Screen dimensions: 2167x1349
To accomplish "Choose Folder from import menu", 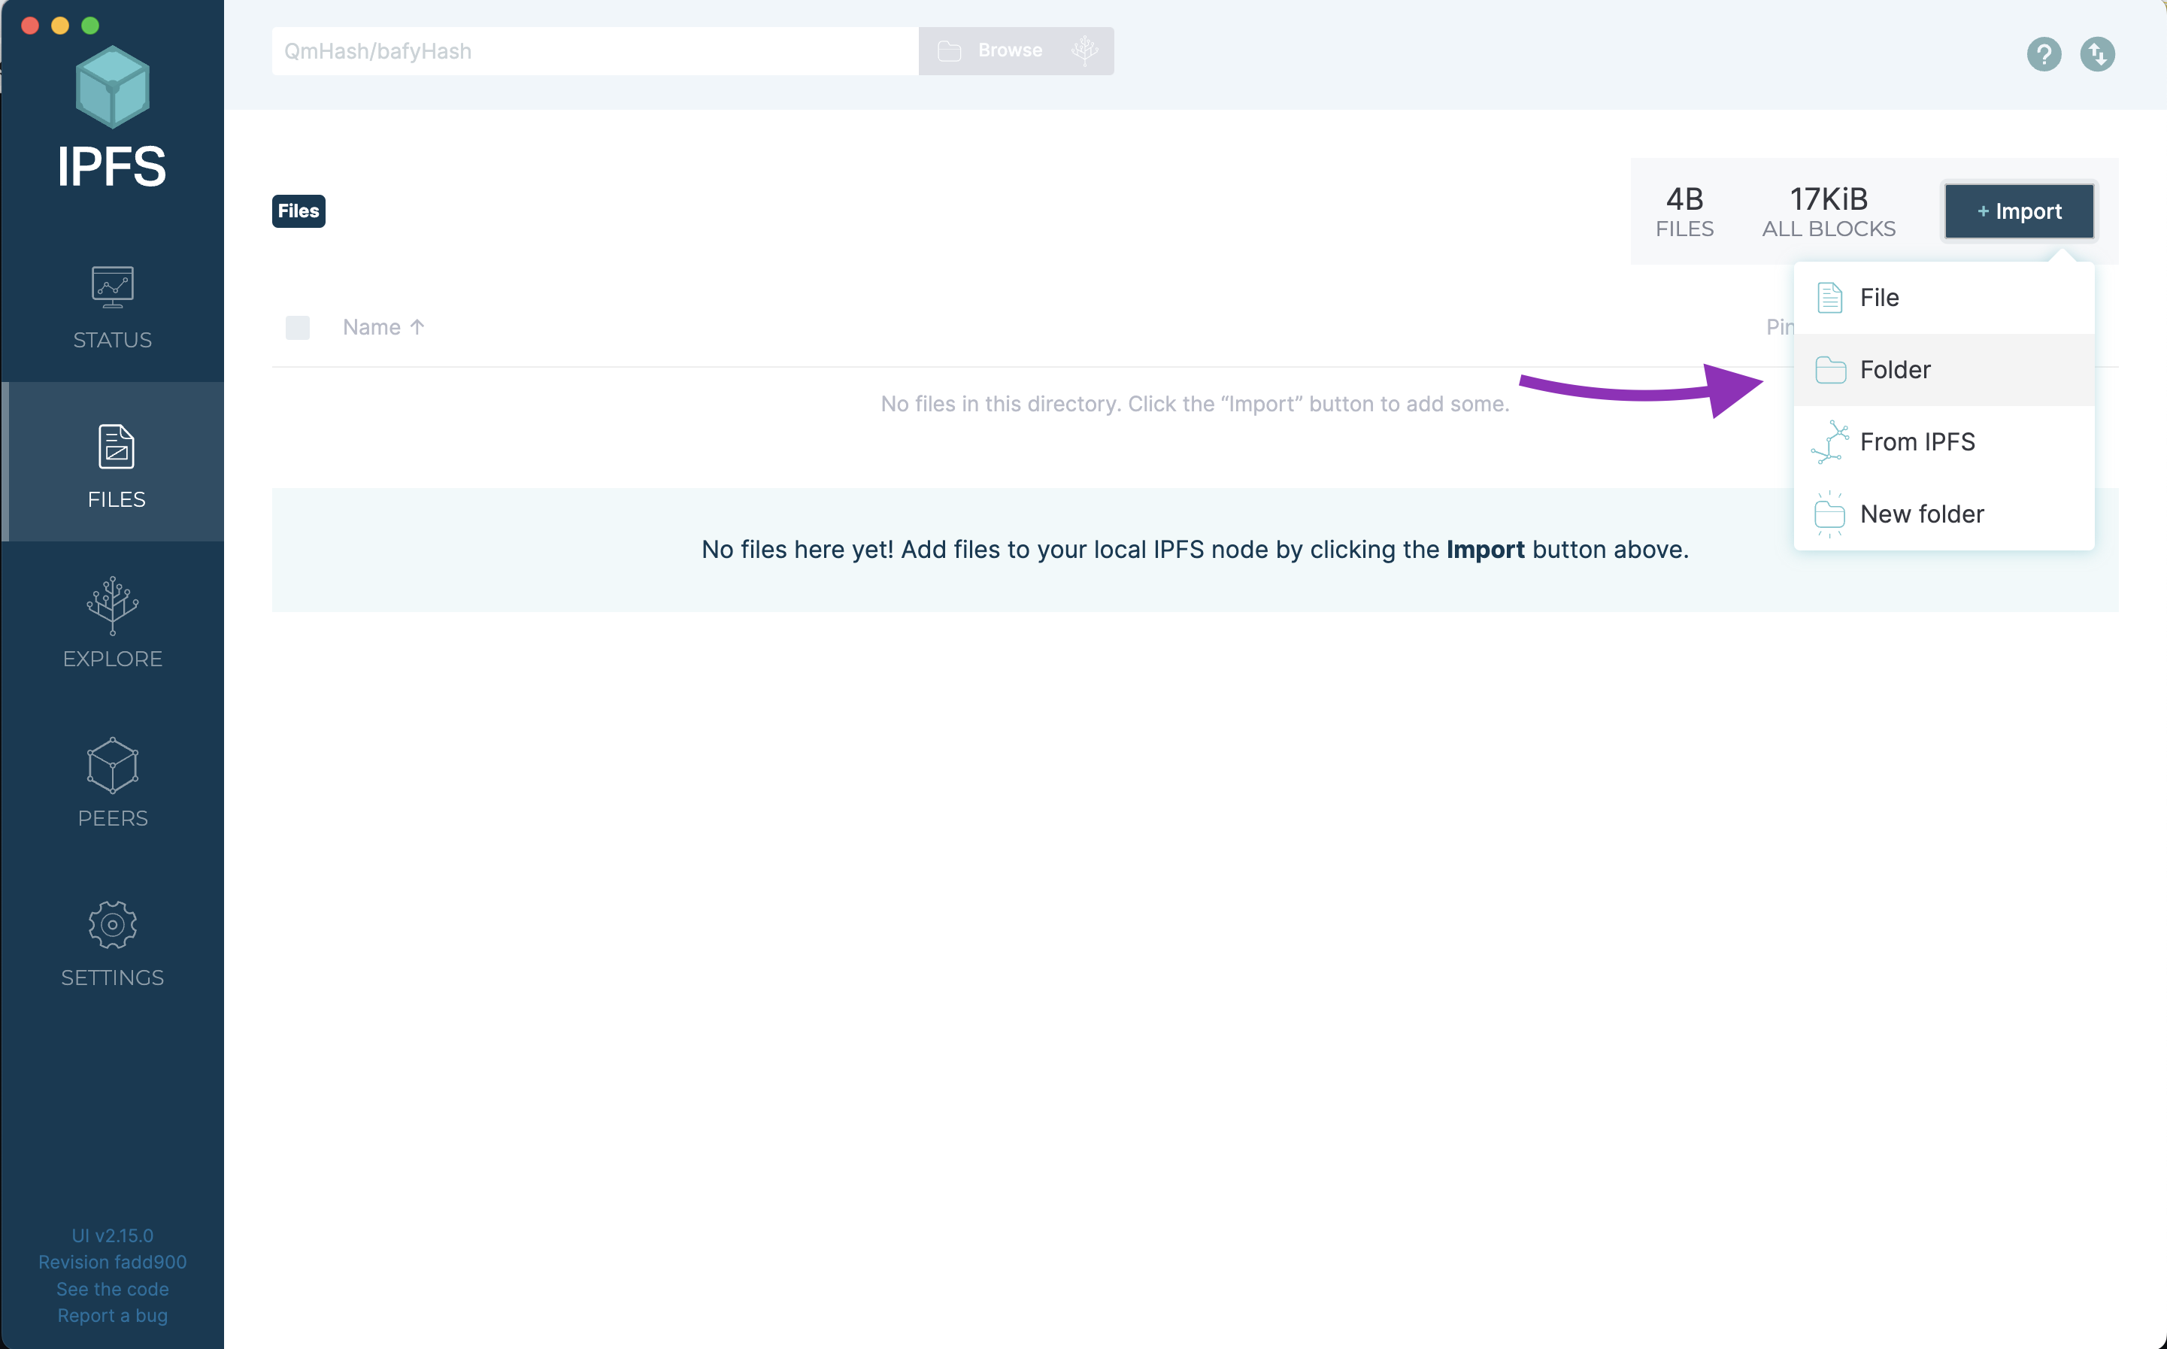I will click(1944, 369).
